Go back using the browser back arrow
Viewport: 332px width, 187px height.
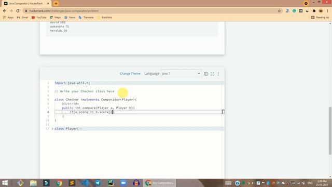(x=5, y=11)
